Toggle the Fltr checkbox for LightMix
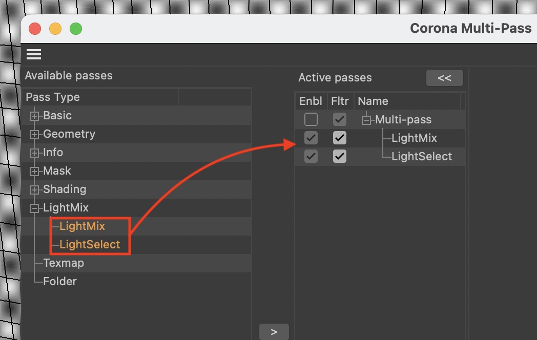 (339, 138)
